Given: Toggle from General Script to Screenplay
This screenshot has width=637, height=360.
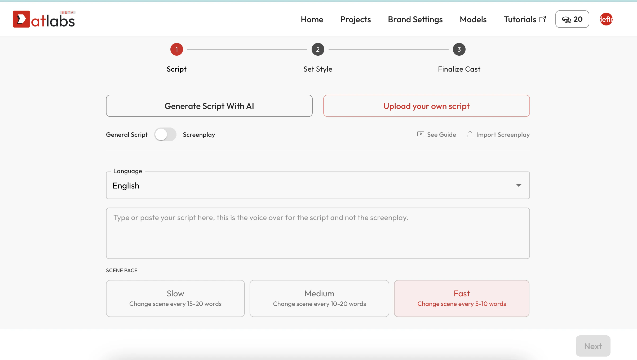Looking at the screenshot, I should (x=165, y=134).
